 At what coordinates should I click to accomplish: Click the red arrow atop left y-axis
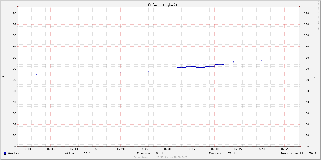coord(18,6)
